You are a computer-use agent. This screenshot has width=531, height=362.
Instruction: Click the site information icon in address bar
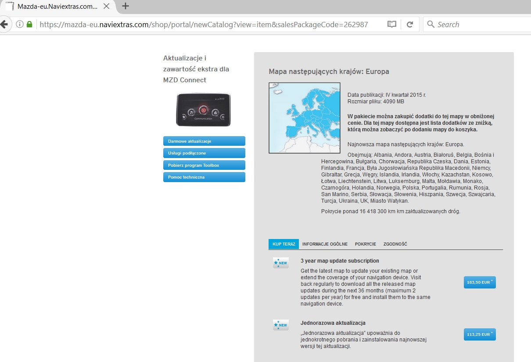point(20,25)
